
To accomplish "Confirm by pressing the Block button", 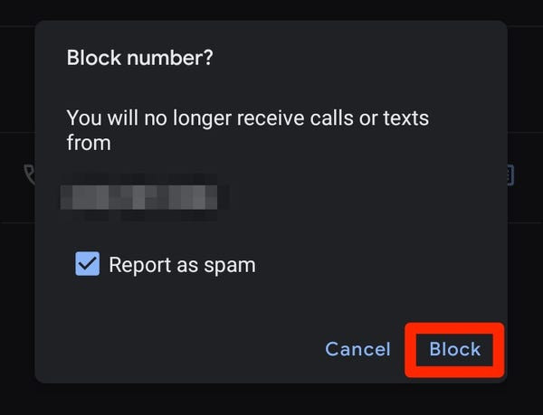I will coord(454,349).
